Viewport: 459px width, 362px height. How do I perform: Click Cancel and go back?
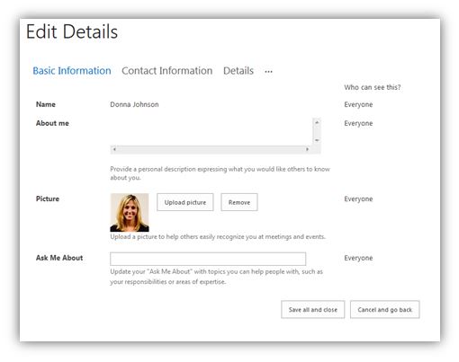coord(384,309)
